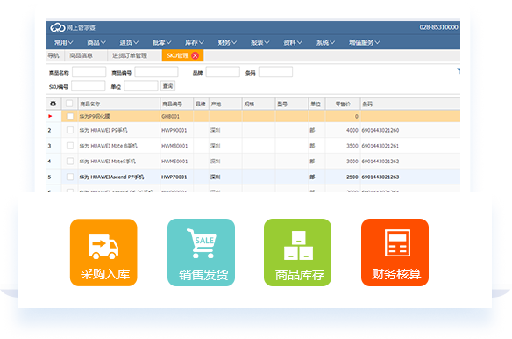Click product code HWM80001
The height and width of the screenshot is (339, 512).
pyautogui.click(x=174, y=146)
